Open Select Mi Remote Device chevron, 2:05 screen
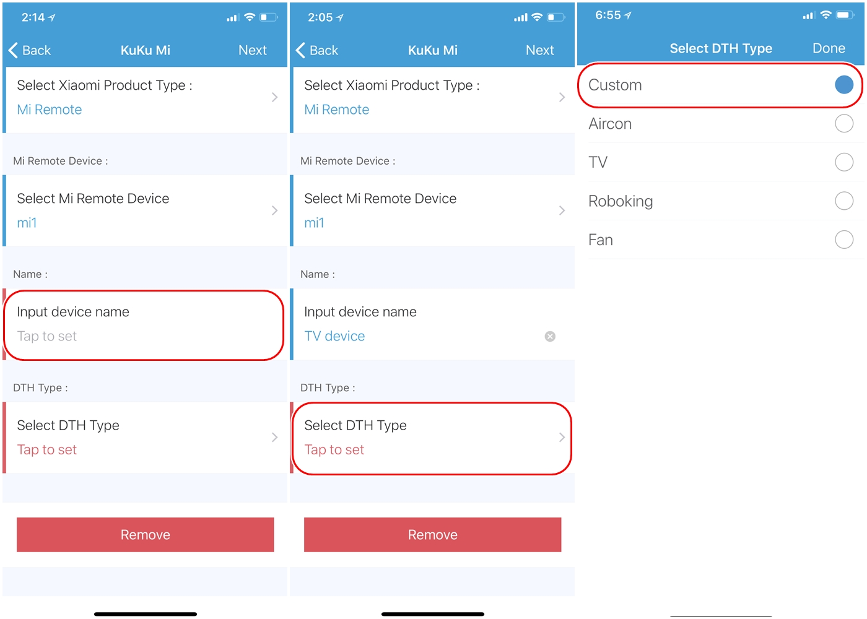This screenshot has height=619, width=867. click(562, 210)
